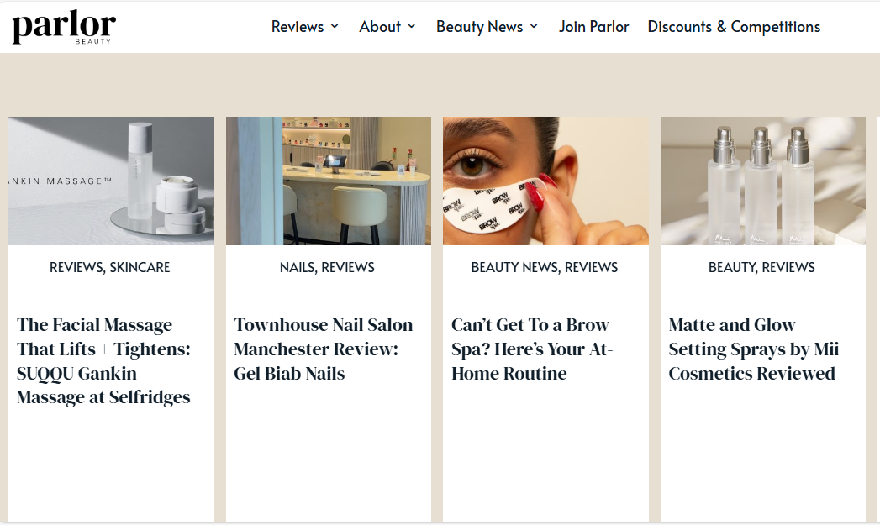Open the Gankin Massage product image
880x525 pixels.
coord(111,181)
